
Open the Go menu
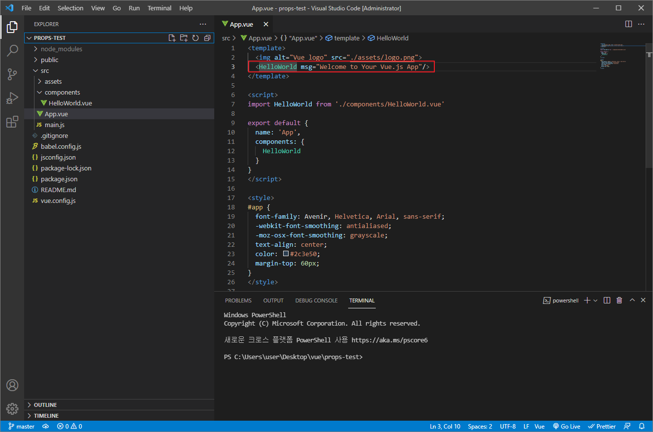pos(117,8)
